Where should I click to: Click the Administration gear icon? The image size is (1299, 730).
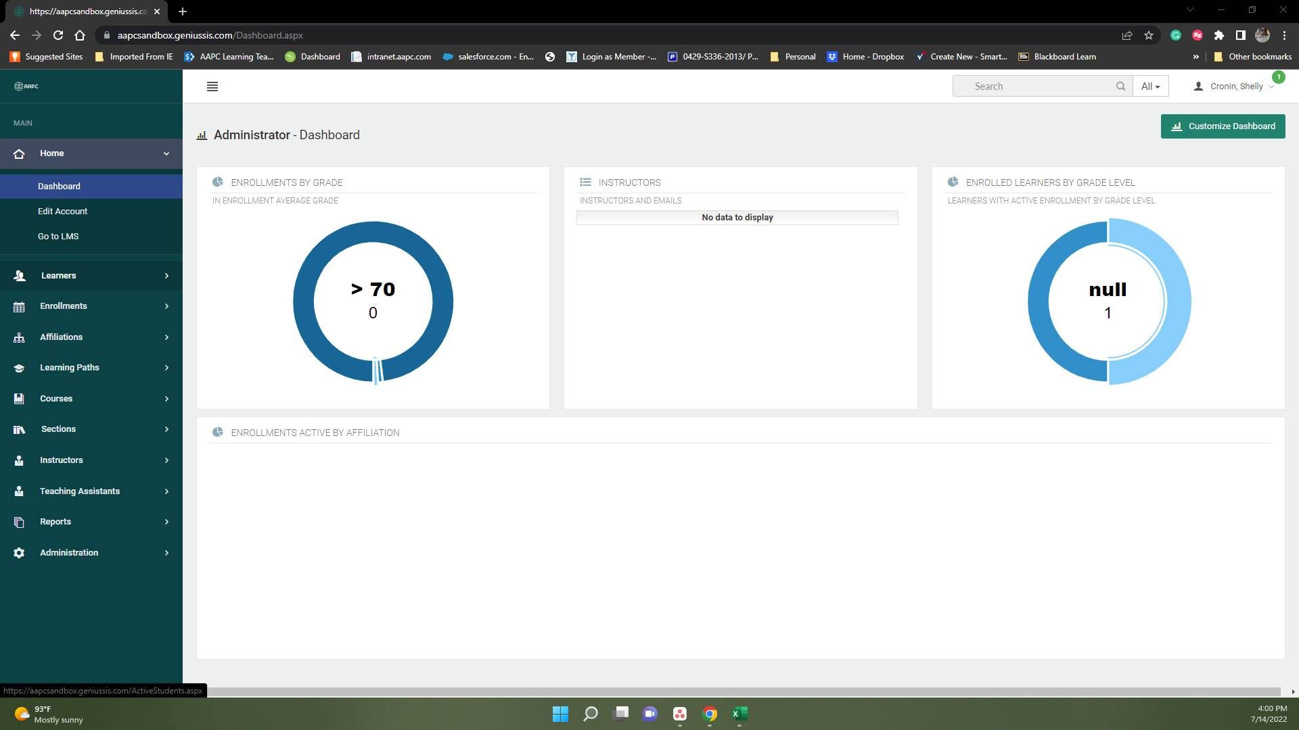pos(19,553)
